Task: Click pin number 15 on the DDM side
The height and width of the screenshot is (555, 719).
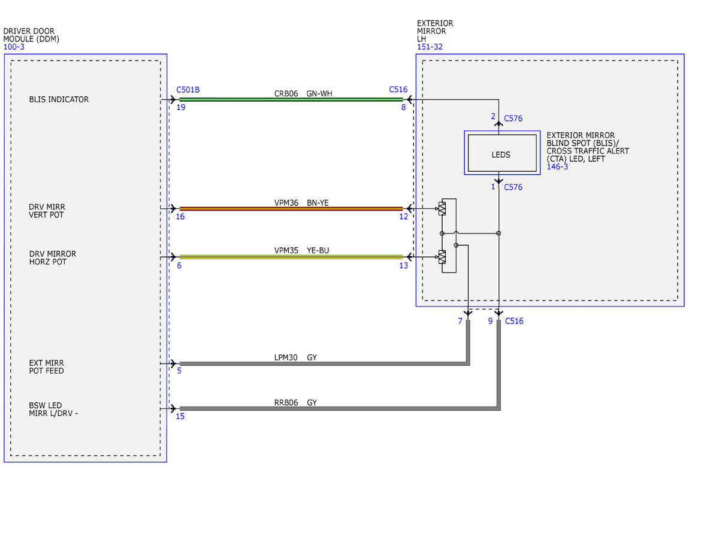Action: 180,416
